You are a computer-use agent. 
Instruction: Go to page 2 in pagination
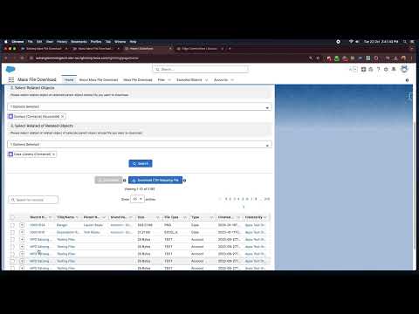(x=230, y=199)
